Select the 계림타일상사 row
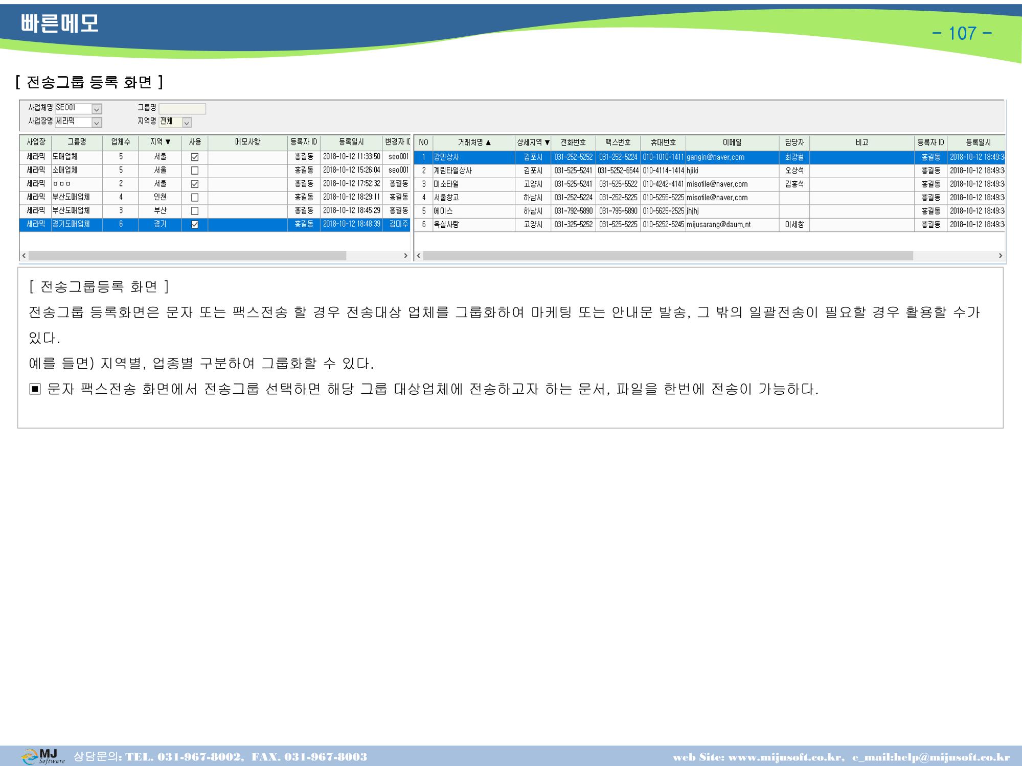 [x=710, y=171]
